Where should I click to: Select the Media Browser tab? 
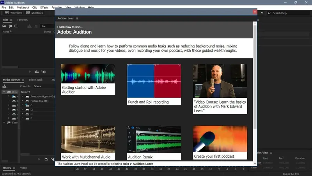tap(11, 80)
